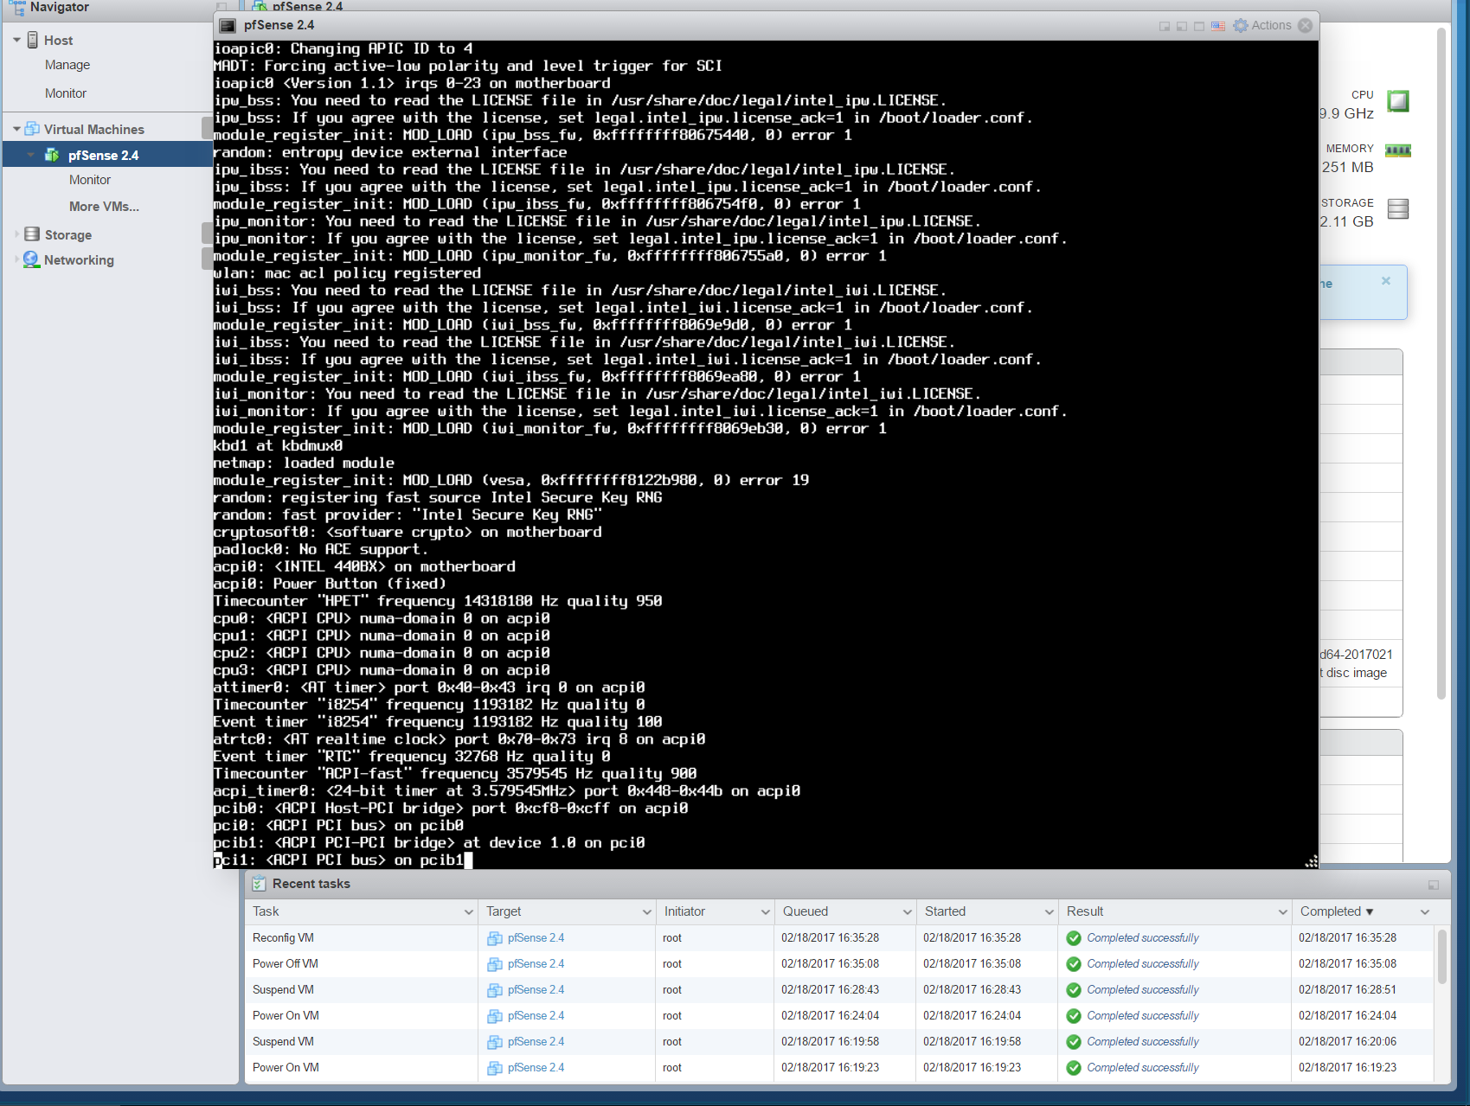The width and height of the screenshot is (1470, 1106).
Task: Open Task column dropdown arrow
Action: coord(469,912)
